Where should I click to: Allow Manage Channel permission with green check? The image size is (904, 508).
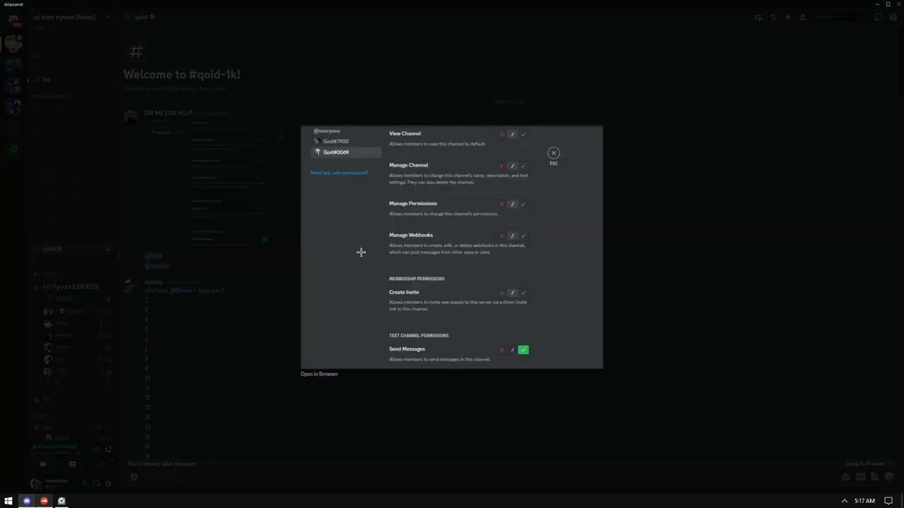pyautogui.click(x=523, y=166)
